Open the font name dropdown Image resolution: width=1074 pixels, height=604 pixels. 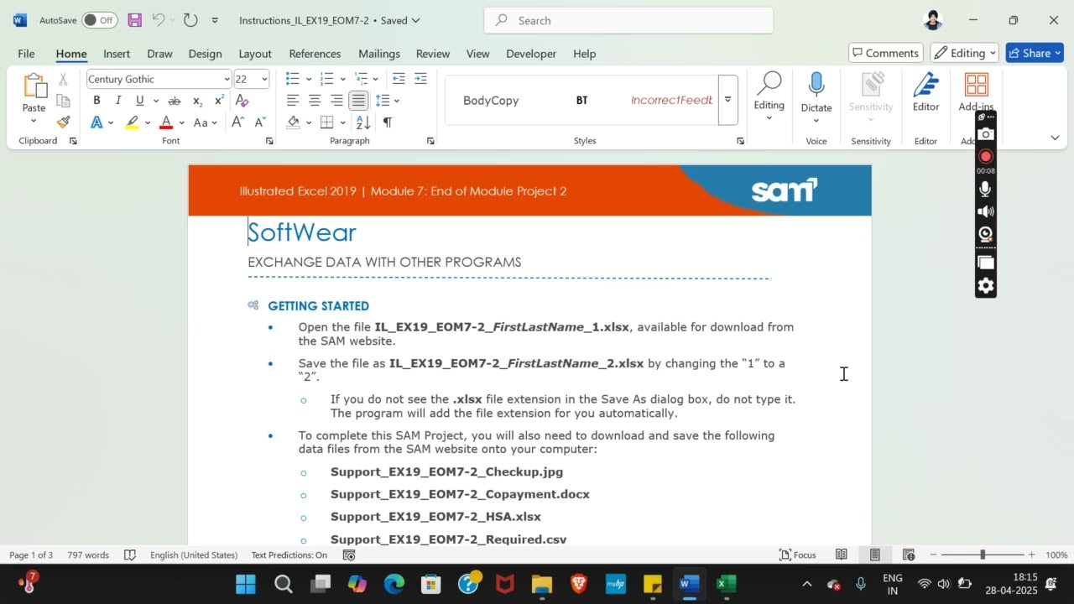pyautogui.click(x=227, y=80)
